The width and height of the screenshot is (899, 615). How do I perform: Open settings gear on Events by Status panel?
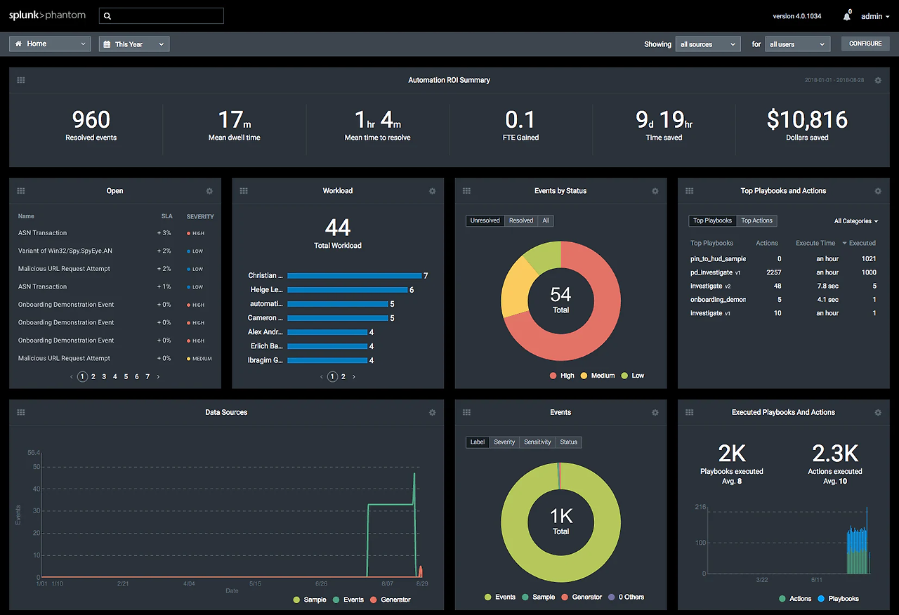point(655,190)
